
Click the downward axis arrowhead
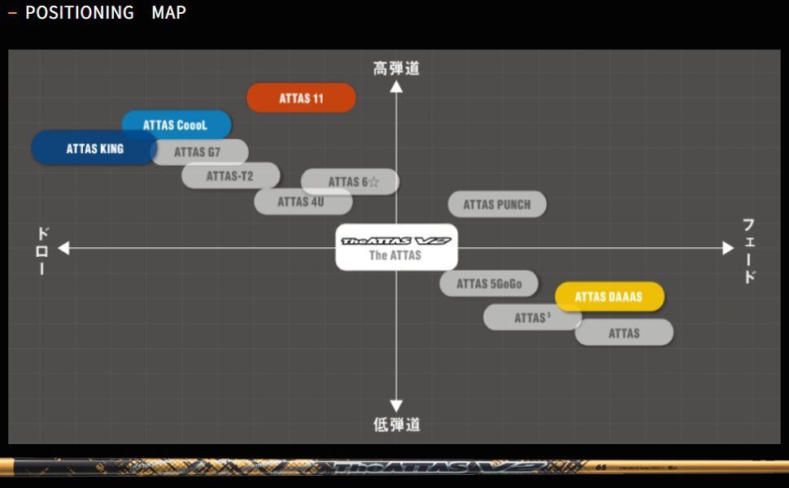coord(396,406)
